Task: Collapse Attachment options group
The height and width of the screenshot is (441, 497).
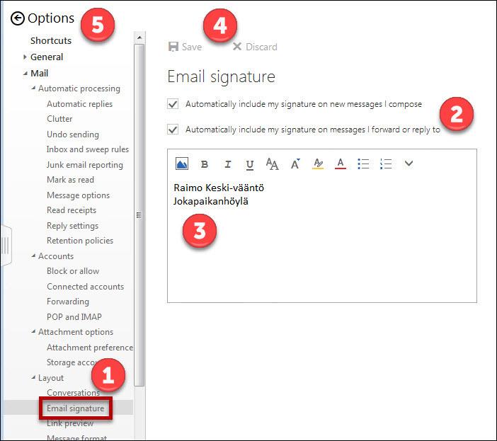Action: pos(33,331)
